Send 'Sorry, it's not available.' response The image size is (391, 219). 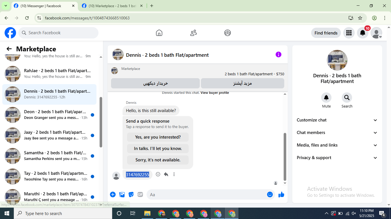coord(158,160)
